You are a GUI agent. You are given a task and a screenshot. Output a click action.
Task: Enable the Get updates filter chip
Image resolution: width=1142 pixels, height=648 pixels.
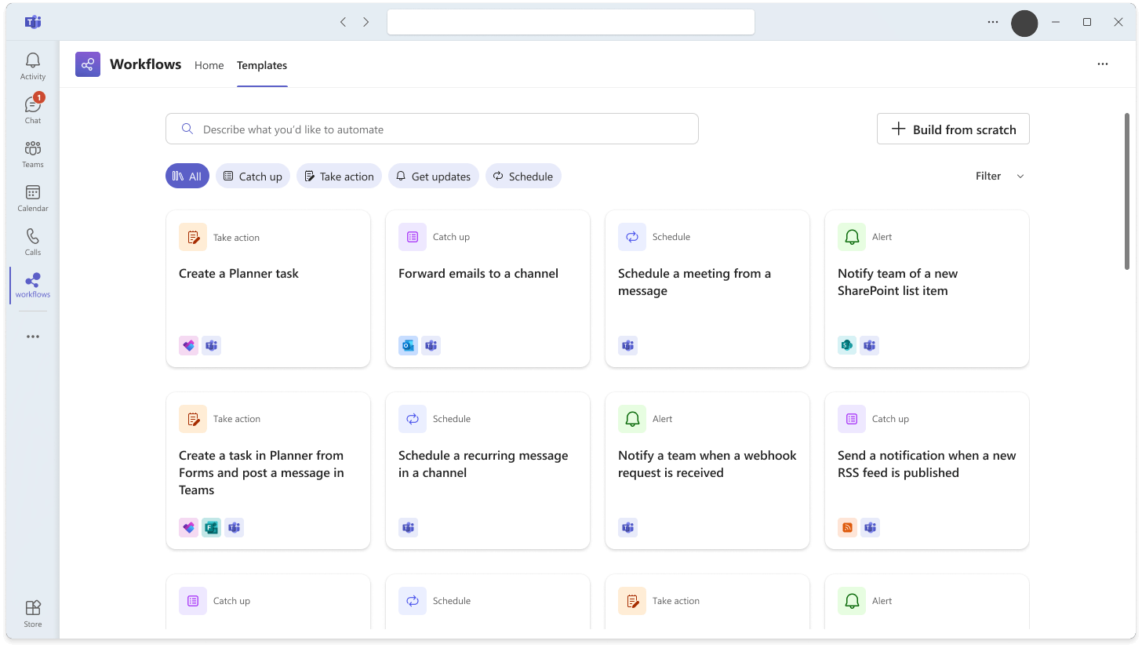point(433,177)
